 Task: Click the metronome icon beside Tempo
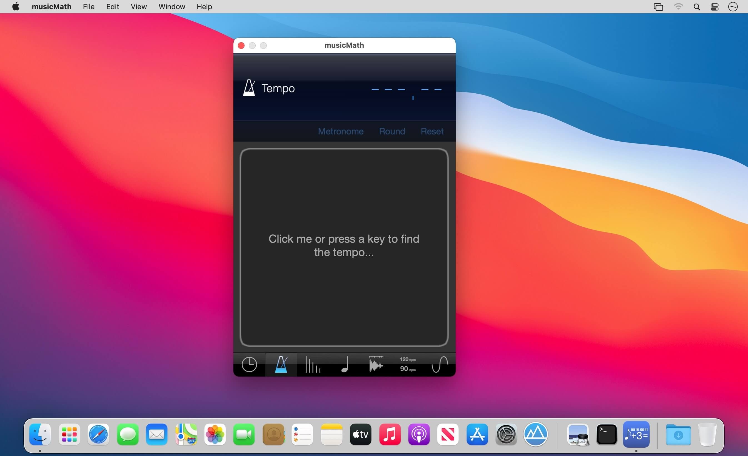tap(249, 88)
